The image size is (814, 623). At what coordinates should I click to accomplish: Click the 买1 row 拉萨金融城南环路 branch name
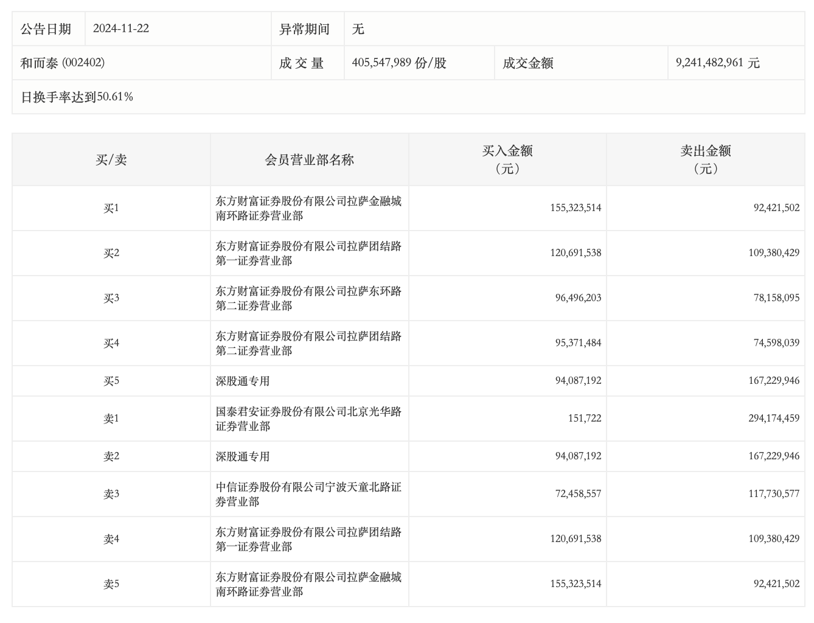pyautogui.click(x=308, y=209)
